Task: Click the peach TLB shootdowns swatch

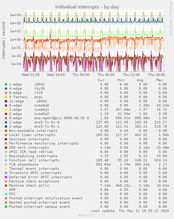Action: pyautogui.click(x=6, y=165)
